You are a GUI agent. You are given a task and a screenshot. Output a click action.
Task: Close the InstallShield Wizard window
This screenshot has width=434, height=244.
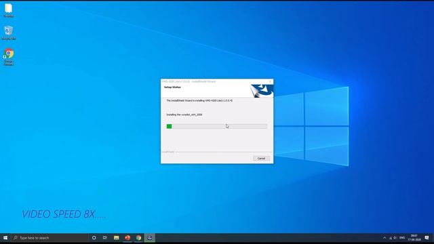pyautogui.click(x=270, y=81)
